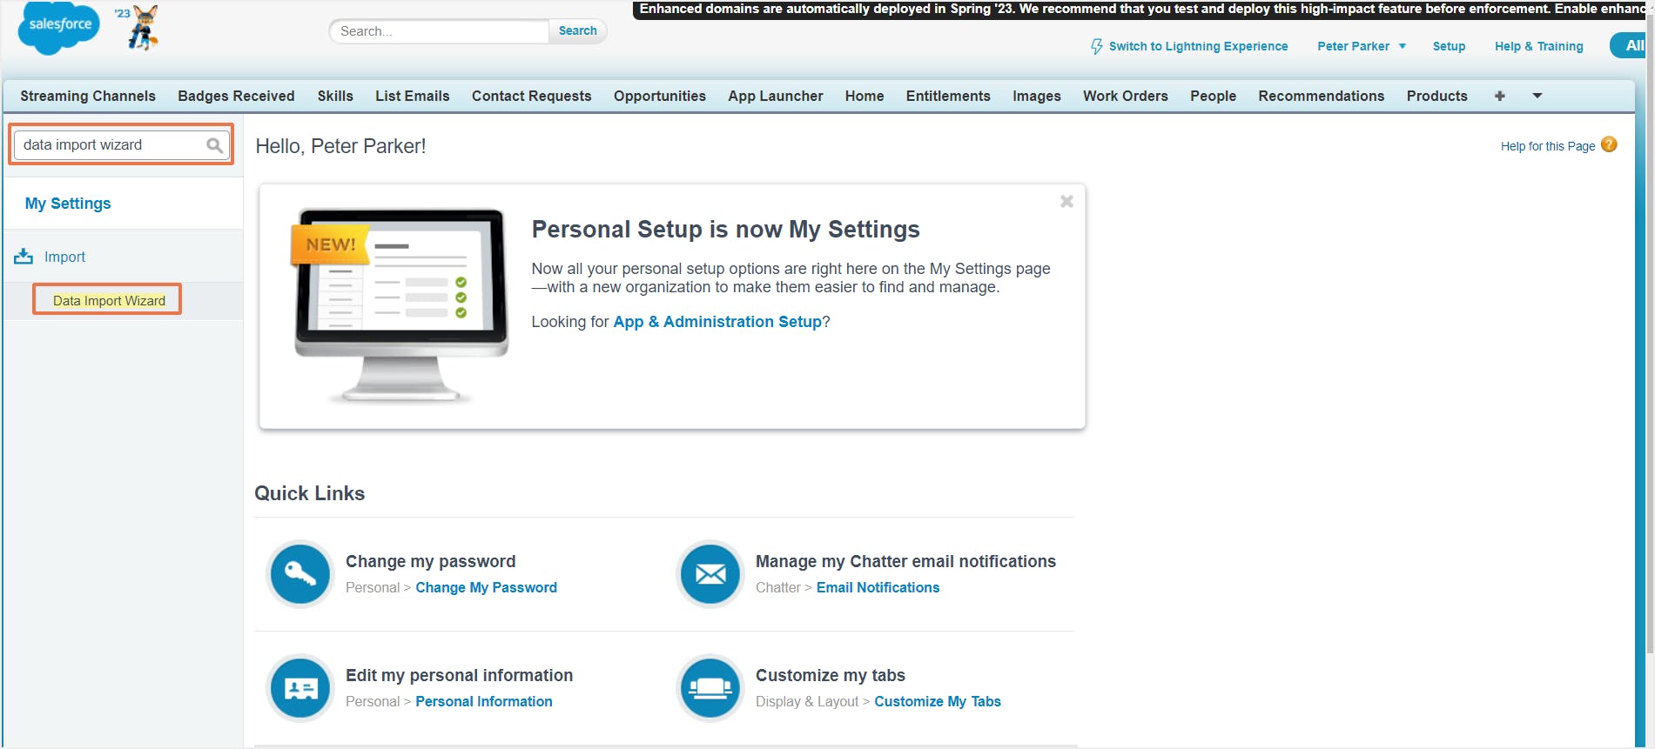
Task: Open the Peter Parker user menu dropdown
Action: click(1362, 46)
